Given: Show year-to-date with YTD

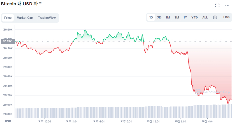Looking at the screenshot, I should pyautogui.click(x=195, y=17).
